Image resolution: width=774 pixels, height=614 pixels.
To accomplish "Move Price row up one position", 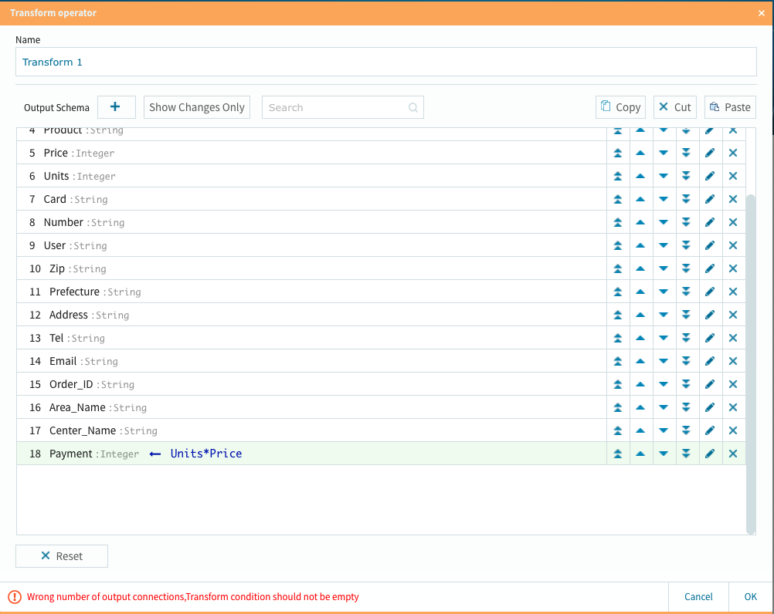I will pyautogui.click(x=640, y=153).
